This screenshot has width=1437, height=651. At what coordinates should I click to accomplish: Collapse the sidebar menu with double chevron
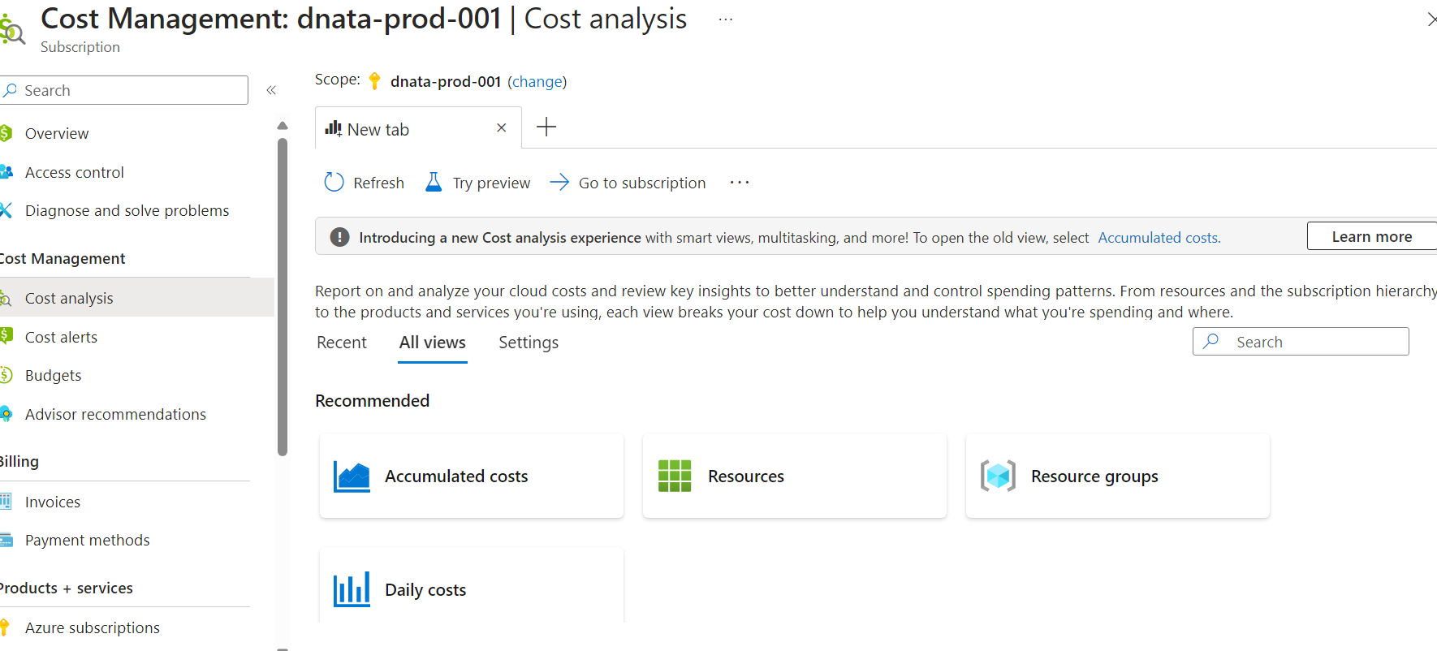[271, 90]
